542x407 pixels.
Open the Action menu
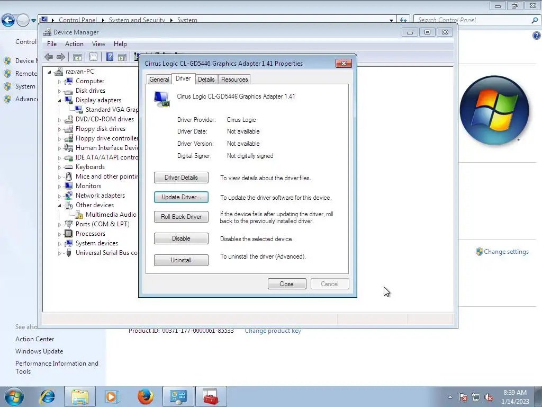coord(74,44)
